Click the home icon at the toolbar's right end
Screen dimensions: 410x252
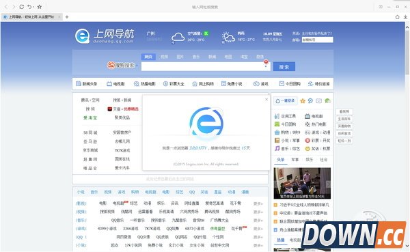coord(397,17)
